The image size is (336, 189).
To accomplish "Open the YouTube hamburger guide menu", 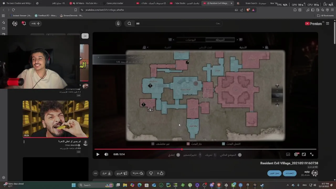I will [328, 24].
